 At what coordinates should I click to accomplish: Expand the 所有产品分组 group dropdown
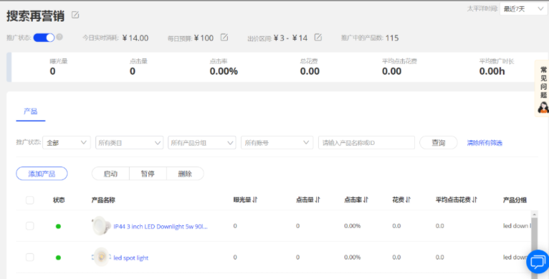[202, 143]
